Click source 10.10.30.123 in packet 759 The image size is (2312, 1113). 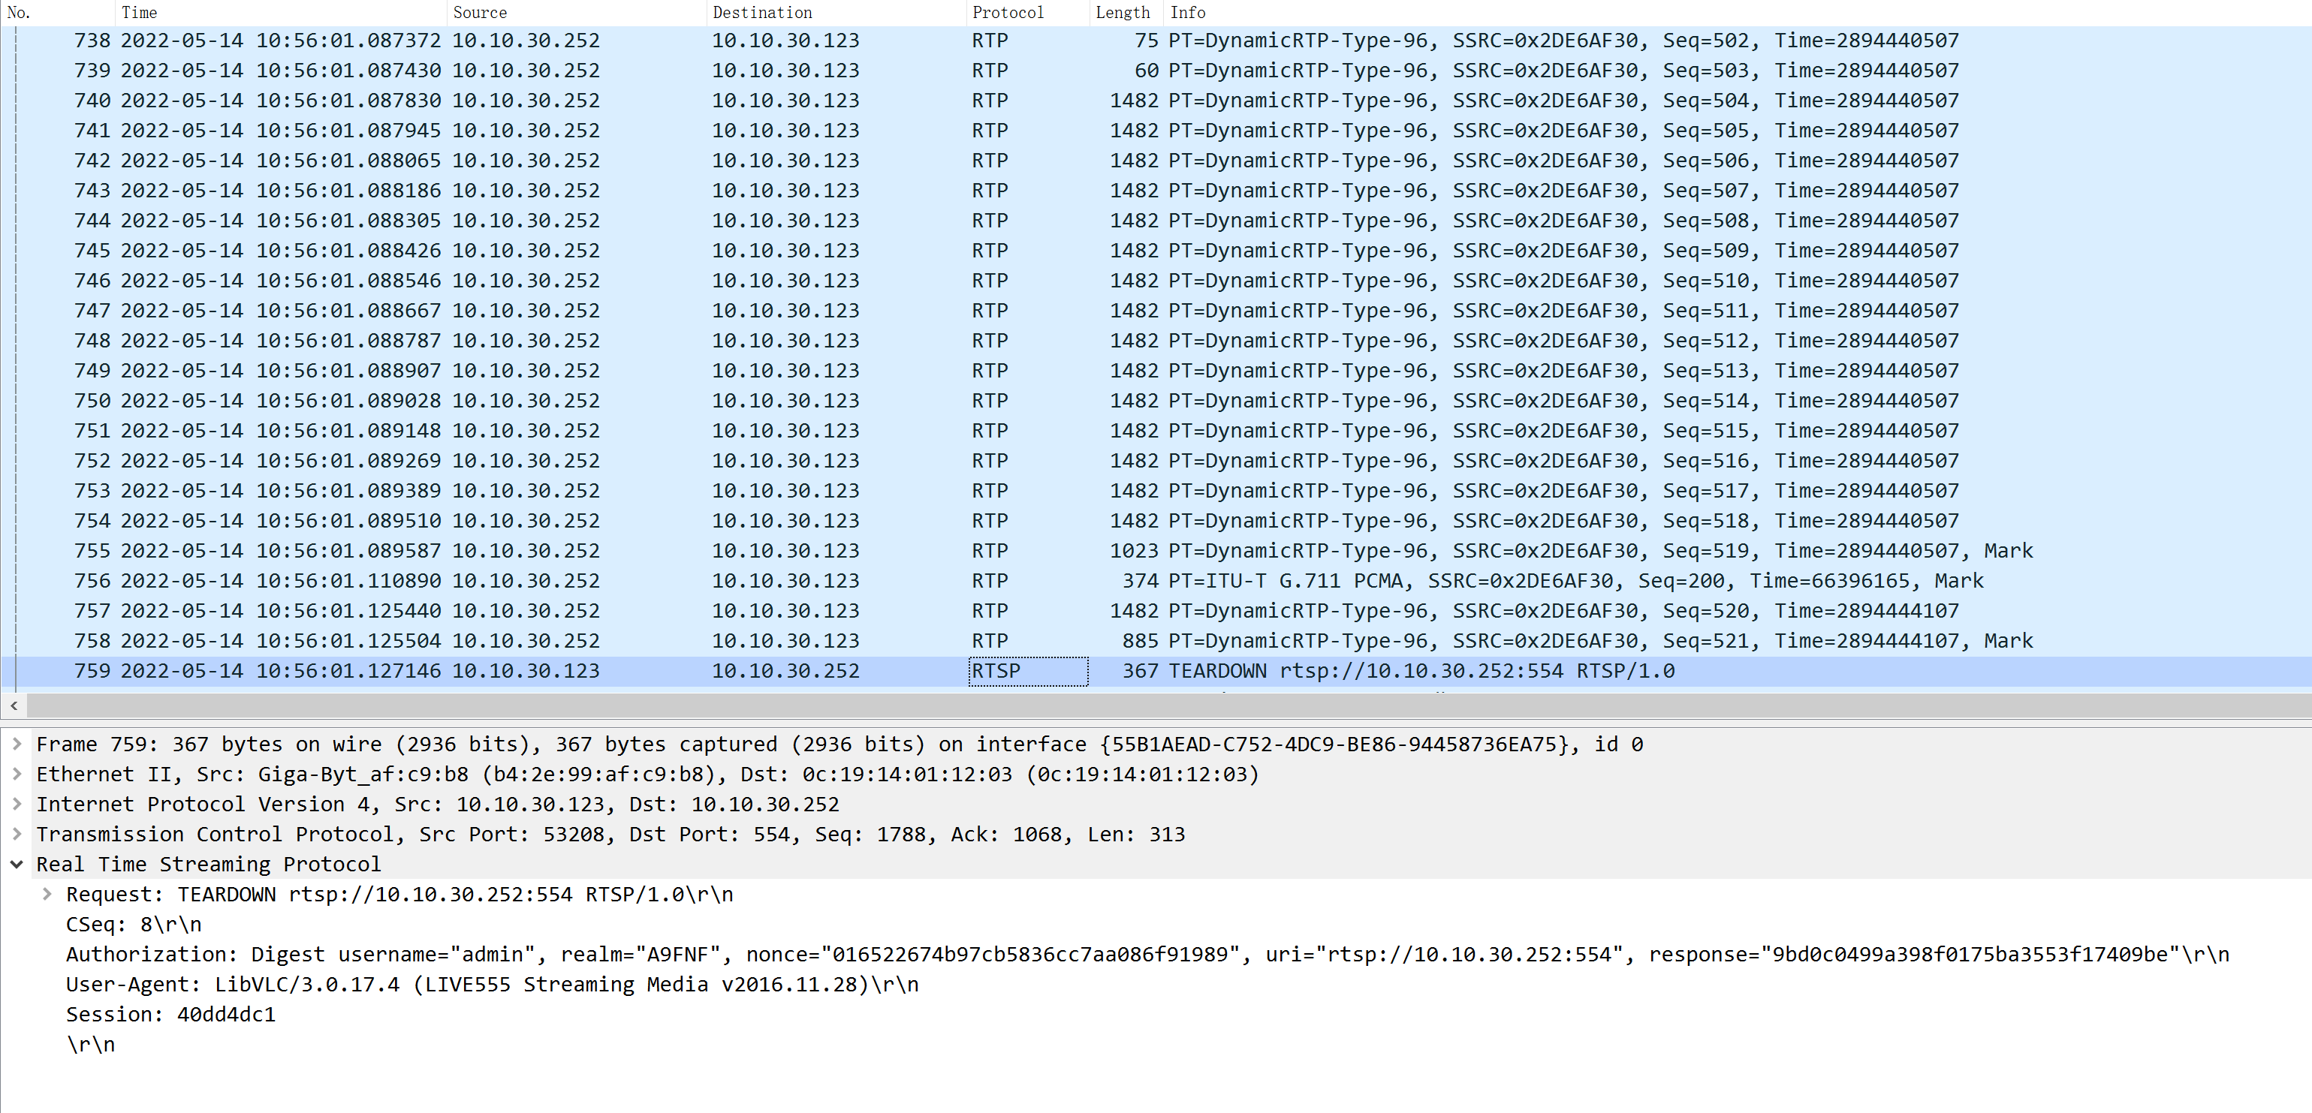point(526,671)
